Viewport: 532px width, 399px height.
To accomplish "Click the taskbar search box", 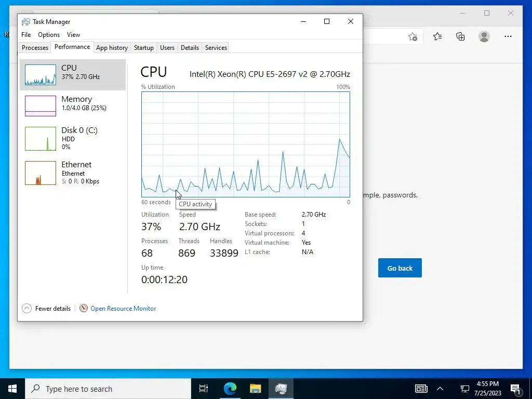I will click(x=108, y=389).
